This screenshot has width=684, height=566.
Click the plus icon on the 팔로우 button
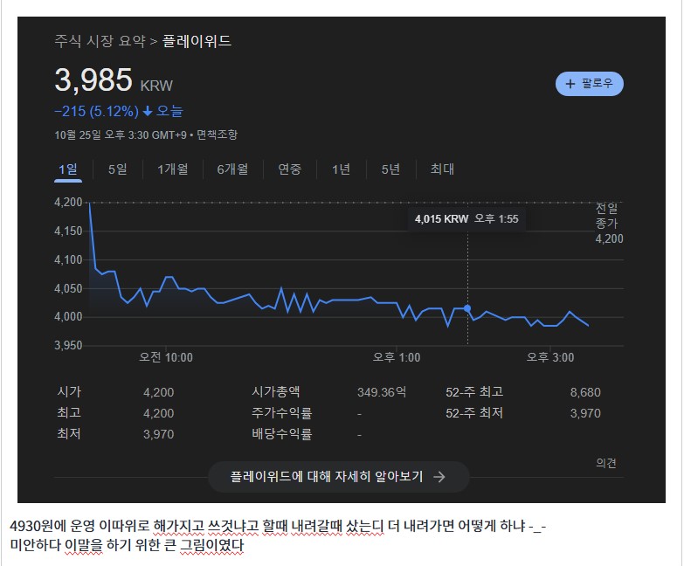pos(570,84)
